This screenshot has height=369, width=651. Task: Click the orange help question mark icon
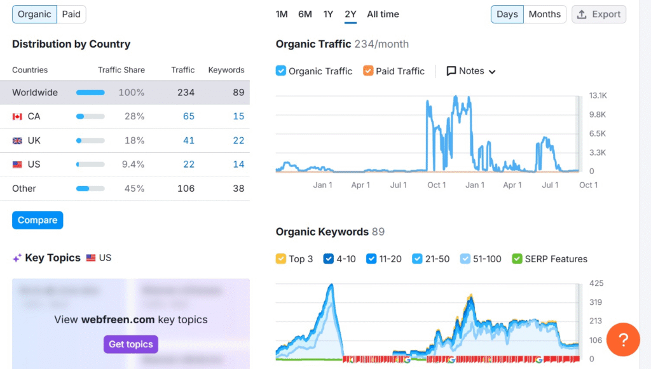[x=623, y=340]
